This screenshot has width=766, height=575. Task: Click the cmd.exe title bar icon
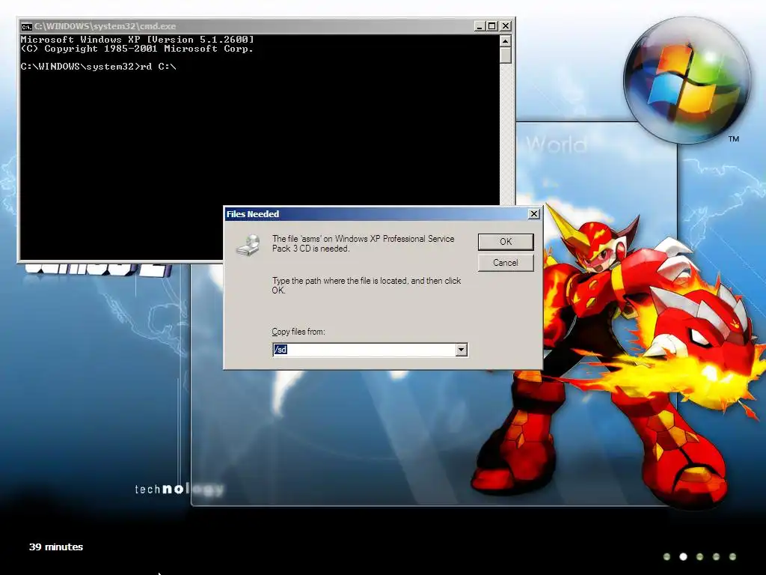point(26,26)
